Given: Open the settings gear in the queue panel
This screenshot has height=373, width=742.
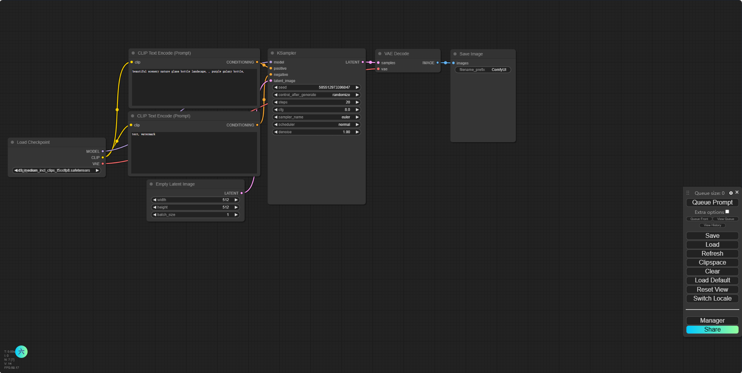Looking at the screenshot, I should [x=731, y=193].
